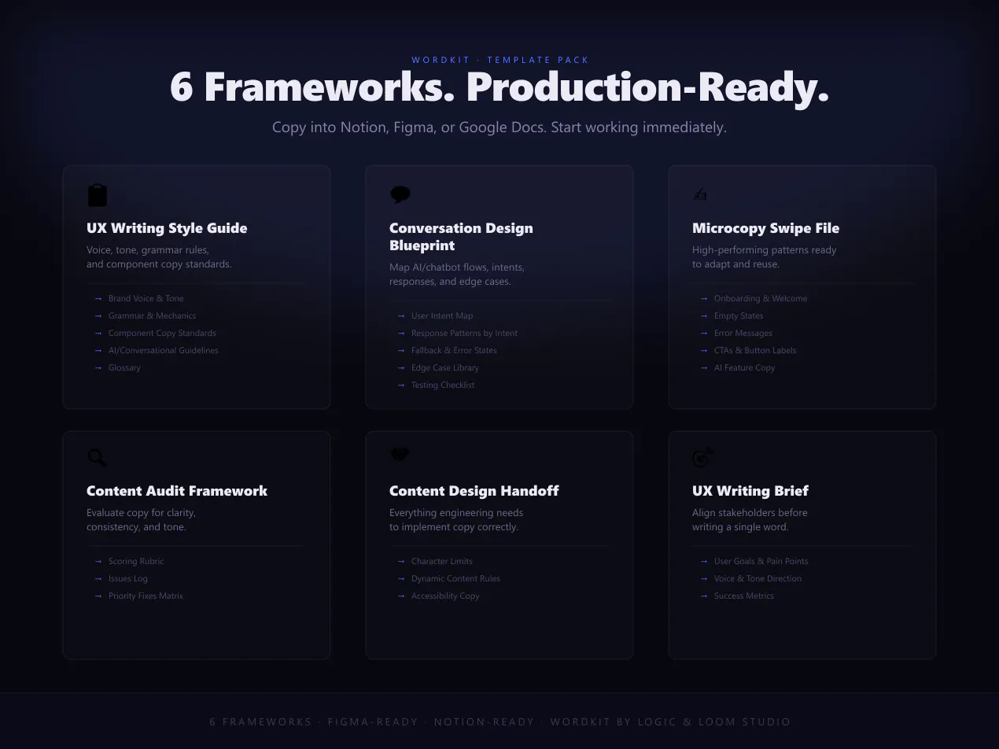Click the '6 Frameworks. Production-Ready.' headline
This screenshot has width=999, height=749.
tap(499, 87)
